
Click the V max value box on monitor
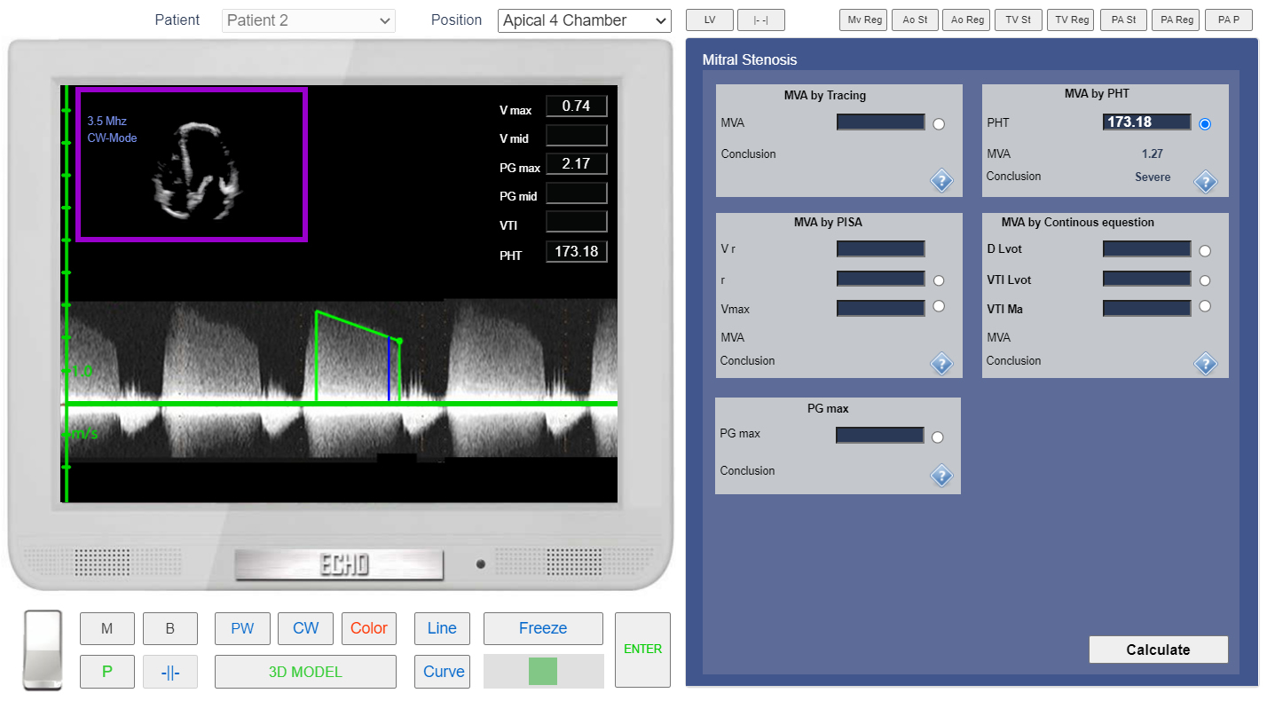point(577,106)
